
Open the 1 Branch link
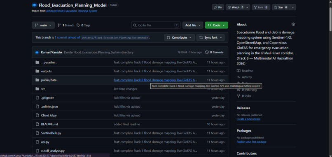pyautogui.click(x=66, y=25)
